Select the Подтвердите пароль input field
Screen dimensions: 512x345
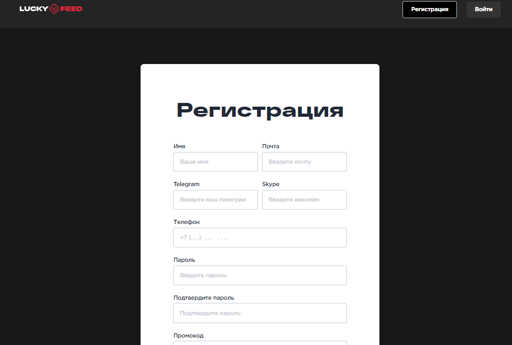tap(260, 313)
